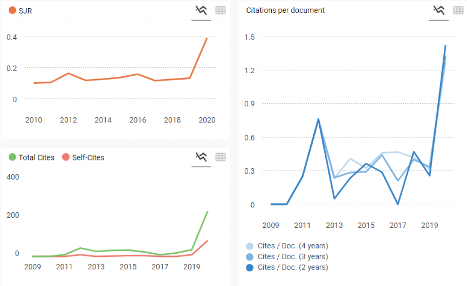Switch the SJR panel to line chart view
467x286 pixels.
click(x=201, y=10)
